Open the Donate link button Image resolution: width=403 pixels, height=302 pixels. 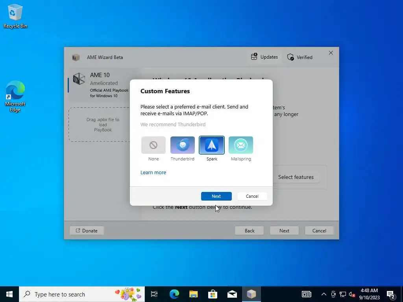[x=87, y=230]
